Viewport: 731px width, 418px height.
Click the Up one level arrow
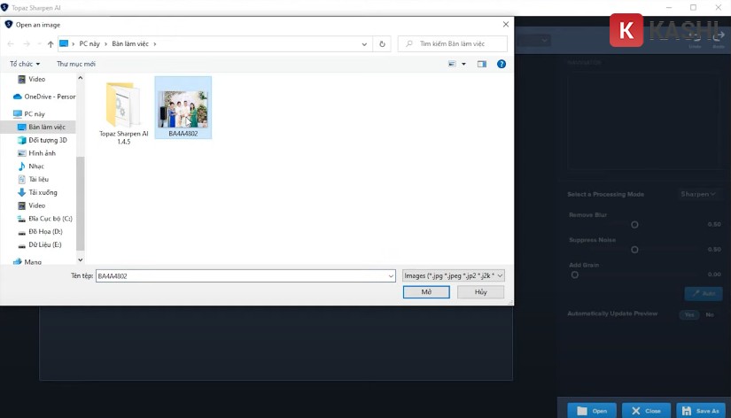click(51, 43)
